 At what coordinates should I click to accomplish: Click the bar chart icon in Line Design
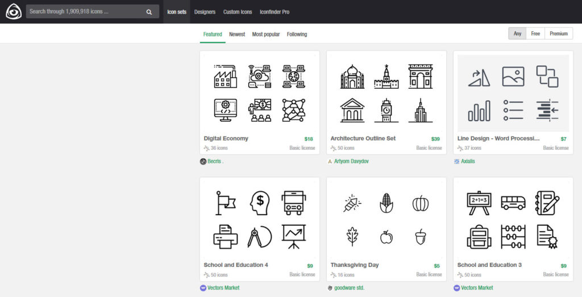point(479,110)
